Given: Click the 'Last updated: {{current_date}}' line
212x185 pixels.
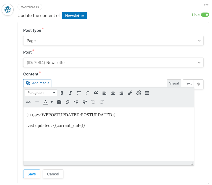Looking at the screenshot, I should (56, 126).
